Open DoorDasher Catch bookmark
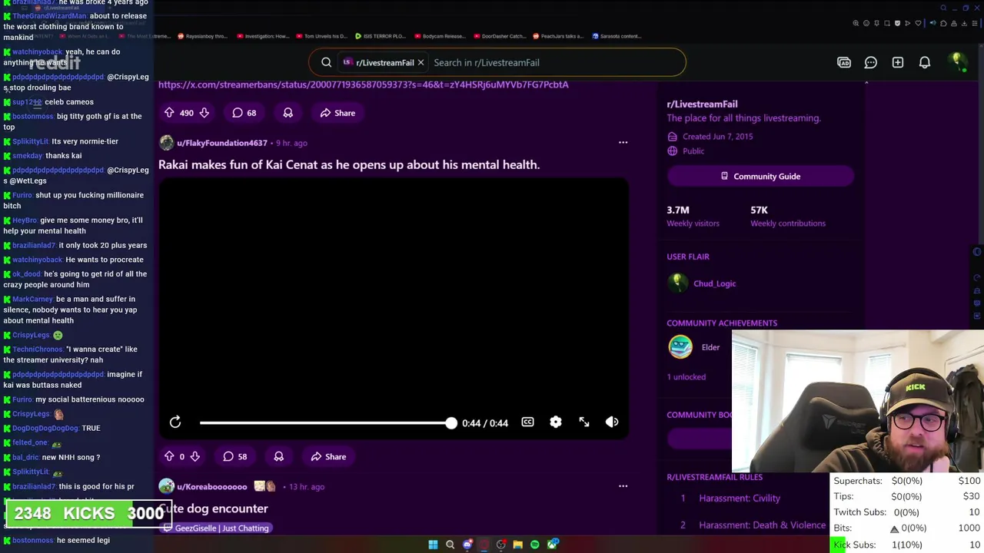Viewport: 984px width, 553px height. click(500, 36)
